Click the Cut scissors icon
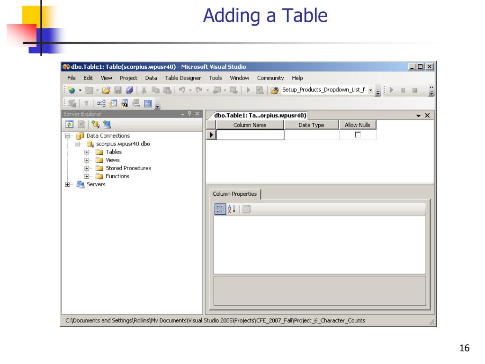Image resolution: width=485 pixels, height=364 pixels. [144, 90]
